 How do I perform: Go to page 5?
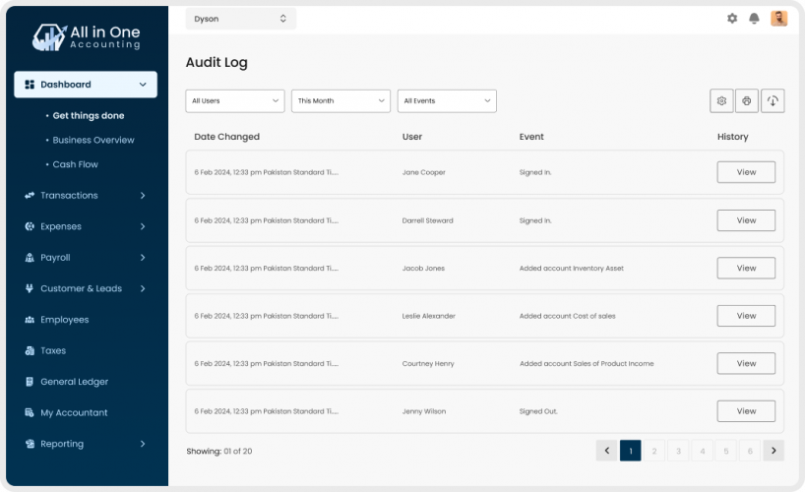(726, 451)
